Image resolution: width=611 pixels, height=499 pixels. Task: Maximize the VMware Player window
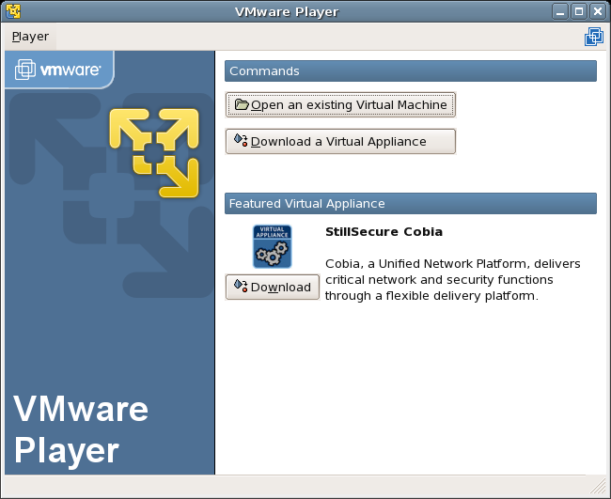coord(579,11)
